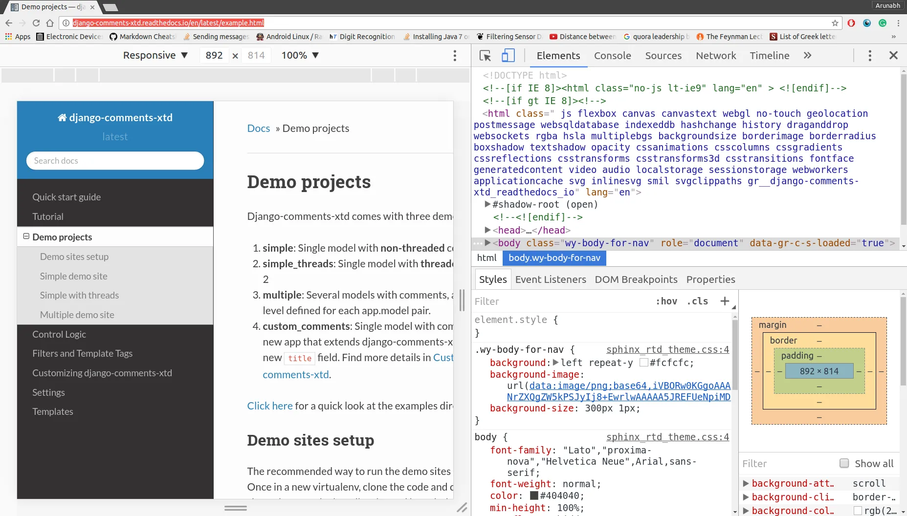
Task: Check the Show all computed properties box
Action: (x=844, y=463)
